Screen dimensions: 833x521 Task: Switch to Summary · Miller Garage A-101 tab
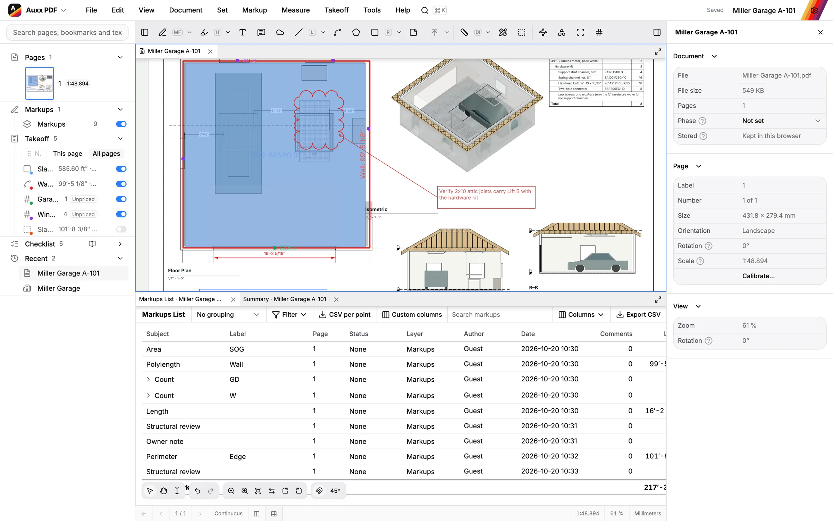click(x=285, y=299)
